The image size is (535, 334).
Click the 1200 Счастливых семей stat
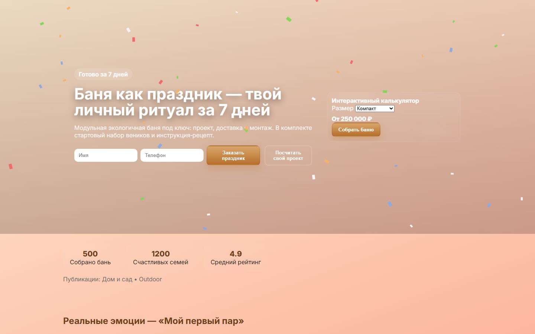pos(160,258)
